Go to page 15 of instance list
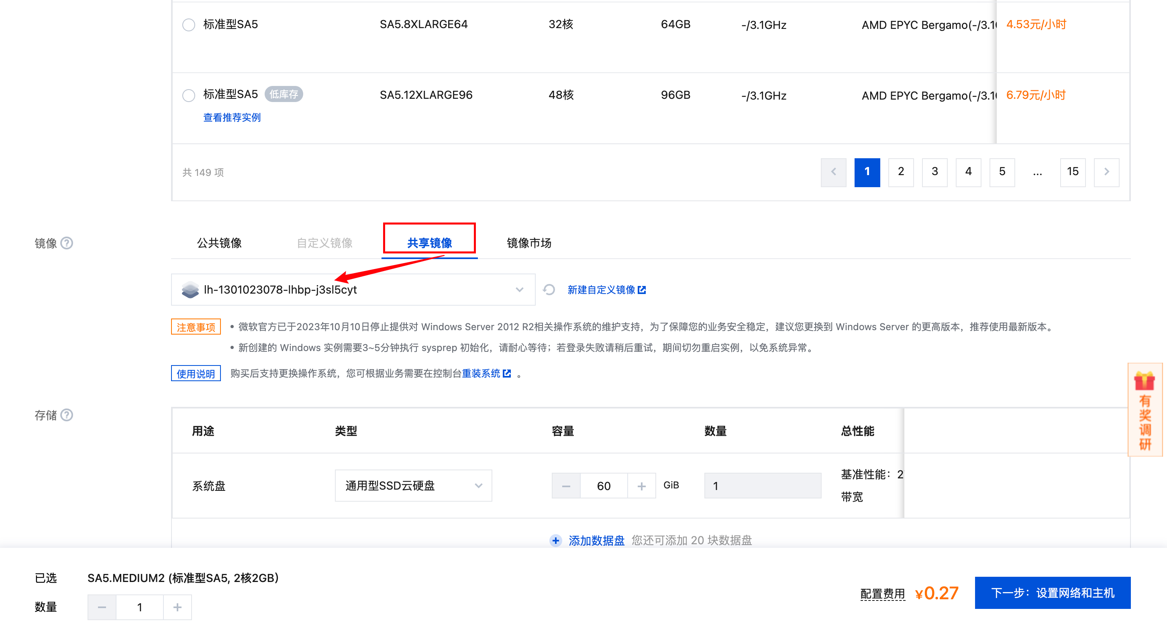This screenshot has height=633, width=1167. coord(1072,172)
